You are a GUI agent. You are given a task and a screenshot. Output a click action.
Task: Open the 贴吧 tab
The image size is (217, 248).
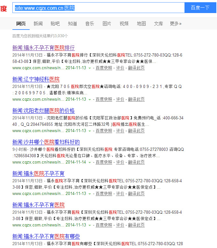(x=55, y=24)
